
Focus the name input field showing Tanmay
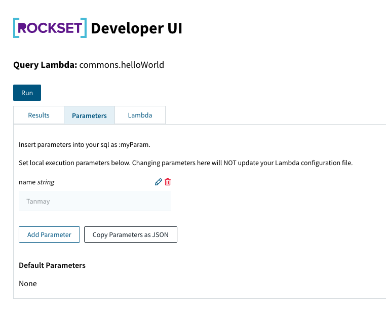[x=95, y=201]
